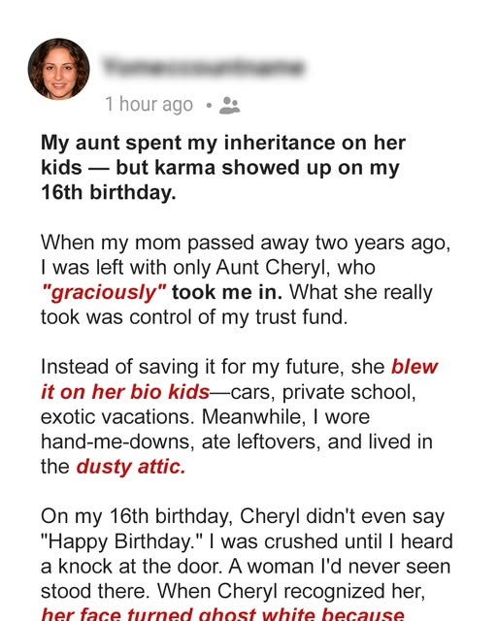Click the words 'Aunt Cheryl, who'
The height and width of the screenshot is (621, 497).
click(296, 268)
